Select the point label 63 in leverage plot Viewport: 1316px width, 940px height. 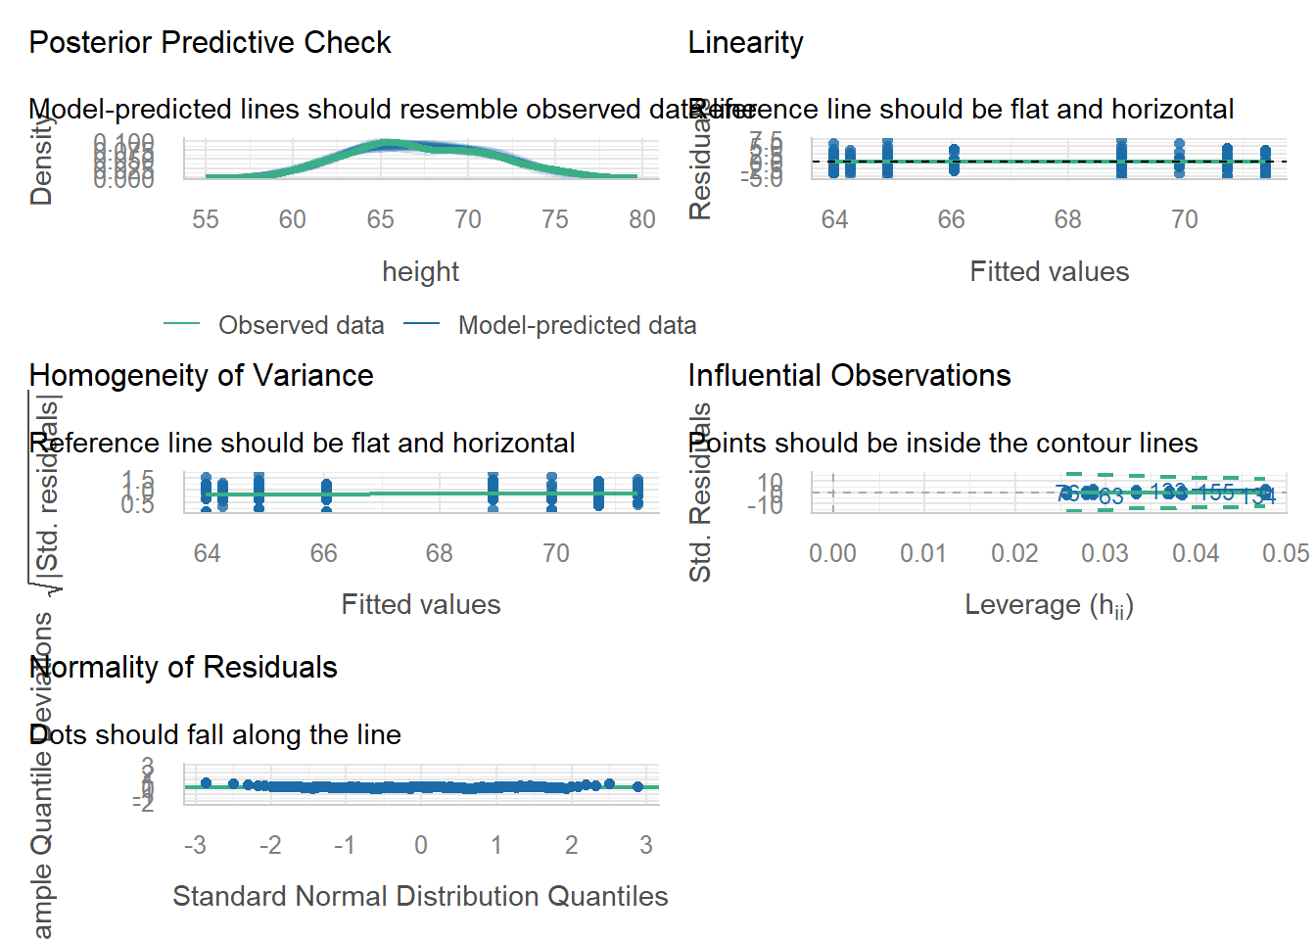(1110, 496)
